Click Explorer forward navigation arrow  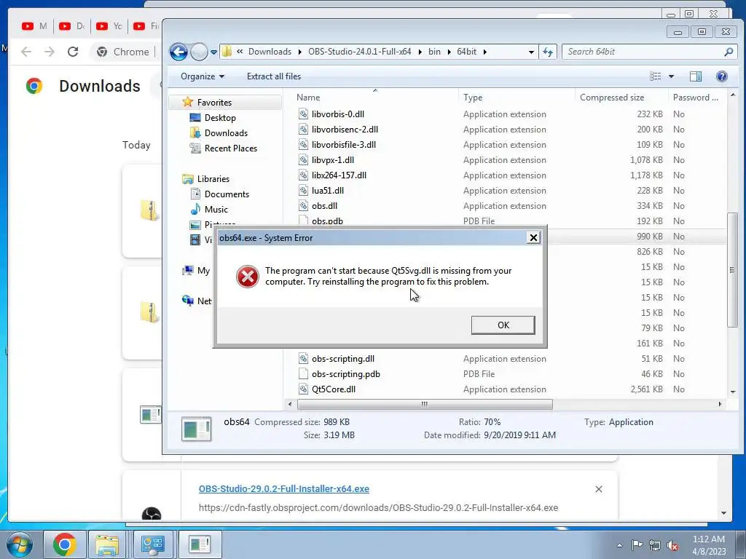coord(199,52)
